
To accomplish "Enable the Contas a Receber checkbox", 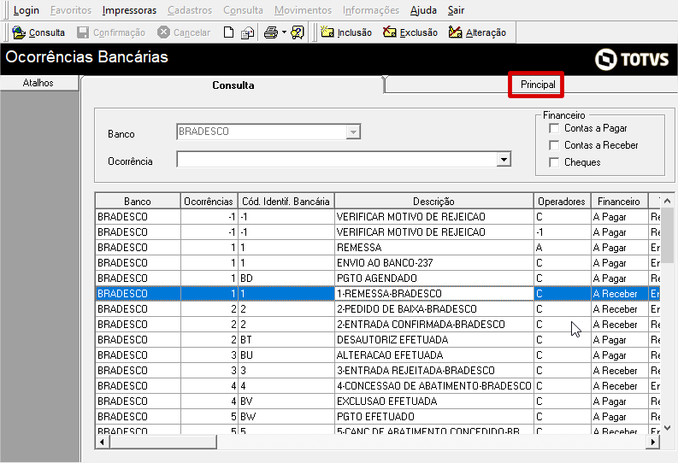I will (x=554, y=145).
